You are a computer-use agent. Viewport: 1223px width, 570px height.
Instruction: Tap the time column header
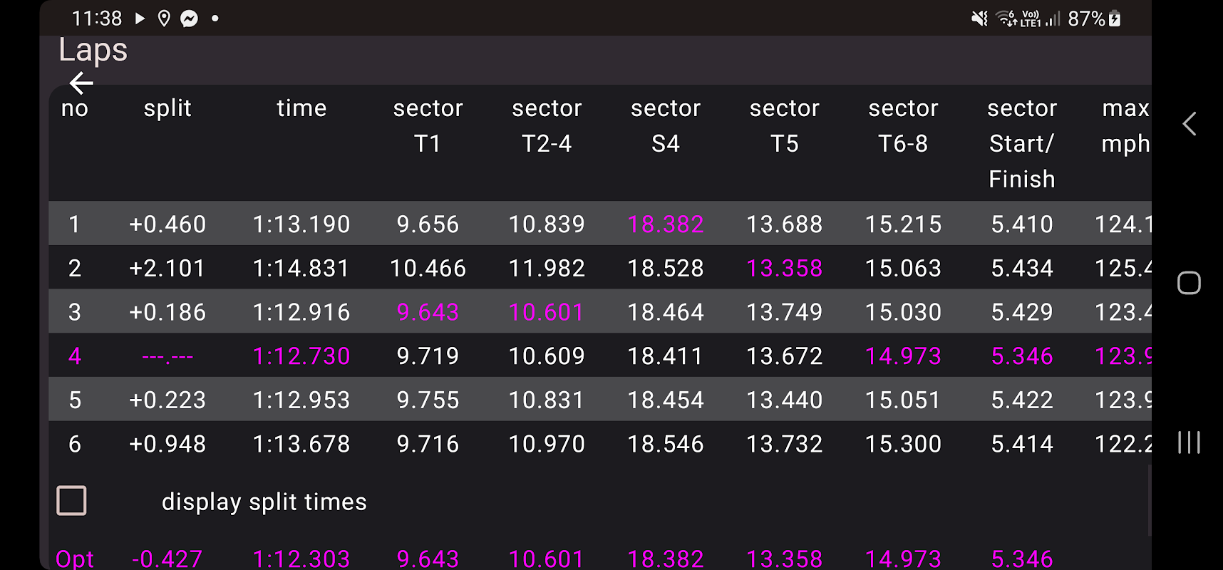point(301,108)
